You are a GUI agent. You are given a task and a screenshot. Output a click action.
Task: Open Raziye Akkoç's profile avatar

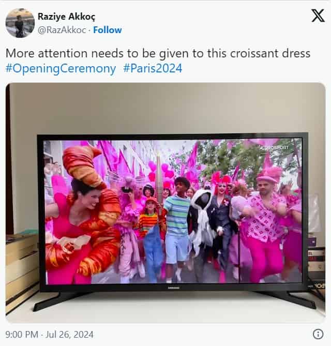click(x=20, y=23)
